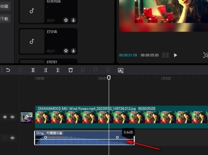Click the 打字声 music note thumbnail

(32, 41)
